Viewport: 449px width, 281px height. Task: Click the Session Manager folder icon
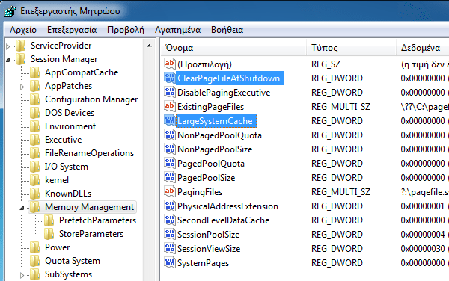[x=21, y=59]
